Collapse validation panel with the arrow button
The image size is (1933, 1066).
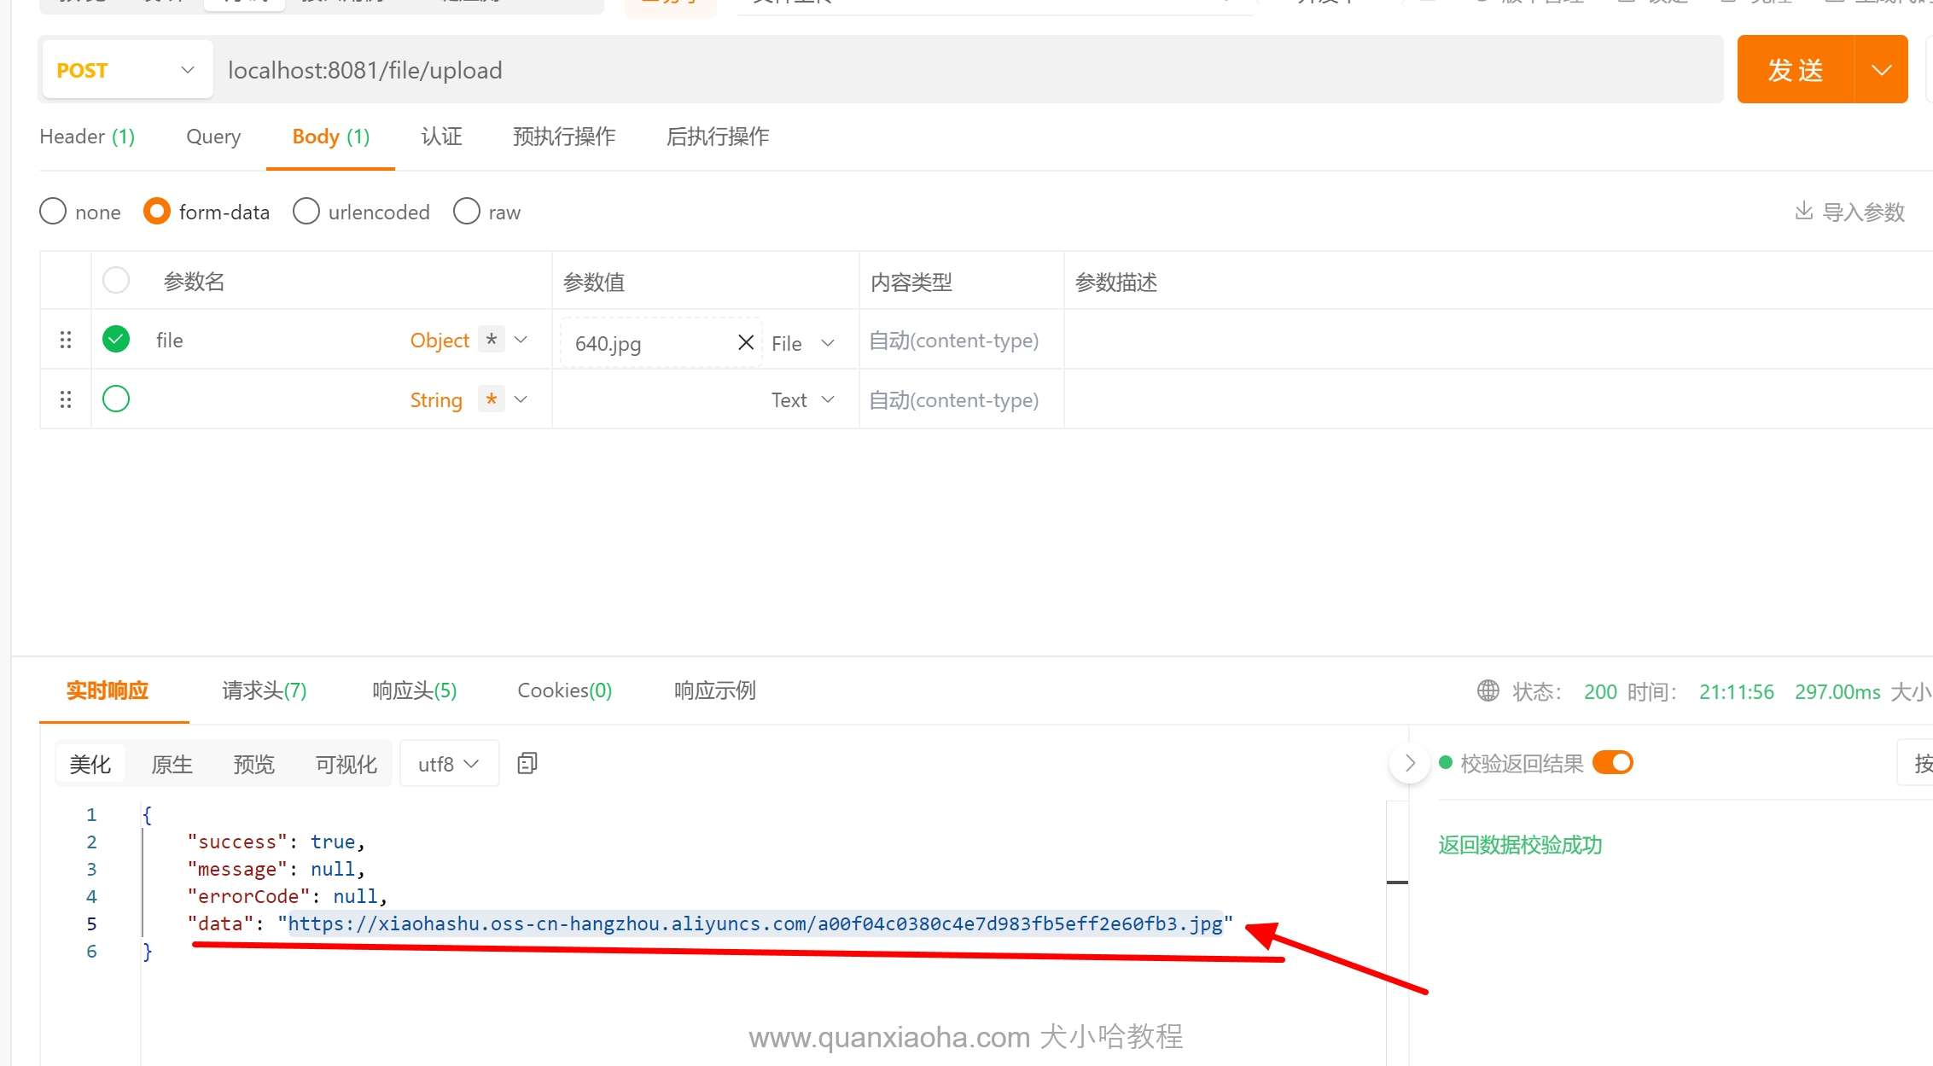[1409, 763]
